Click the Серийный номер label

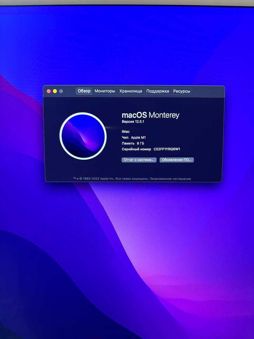(136, 149)
